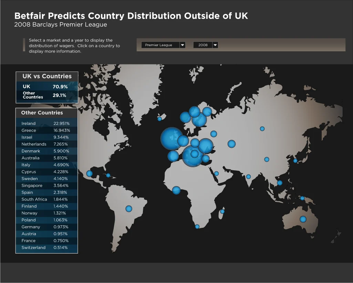Click the Australia bubble on the map
Image resolution: width=353 pixels, height=283 pixels.
[303, 219]
